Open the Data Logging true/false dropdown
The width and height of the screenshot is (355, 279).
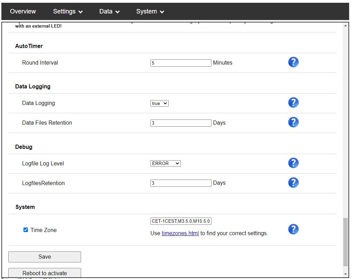(159, 103)
